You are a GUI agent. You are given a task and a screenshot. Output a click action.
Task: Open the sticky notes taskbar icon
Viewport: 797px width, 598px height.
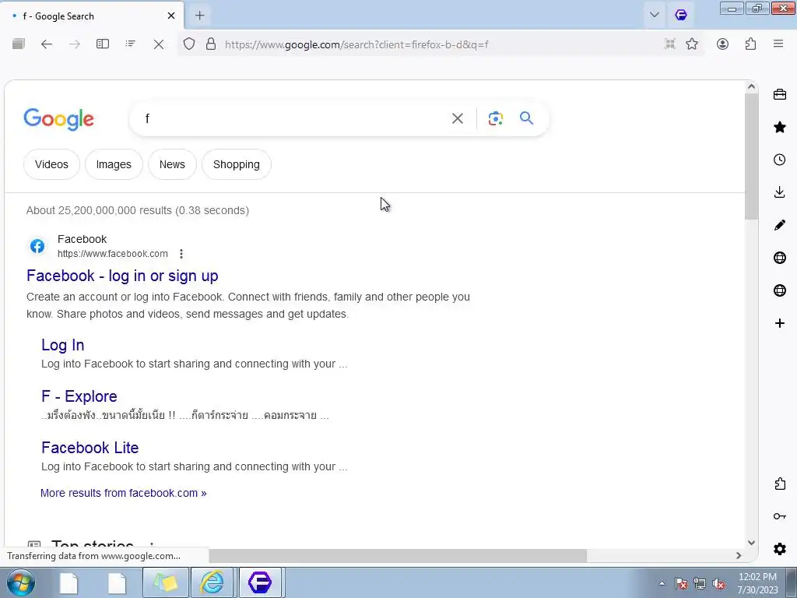[166, 582]
